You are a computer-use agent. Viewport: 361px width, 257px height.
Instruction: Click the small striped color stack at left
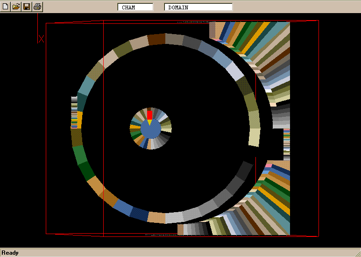point(74,112)
